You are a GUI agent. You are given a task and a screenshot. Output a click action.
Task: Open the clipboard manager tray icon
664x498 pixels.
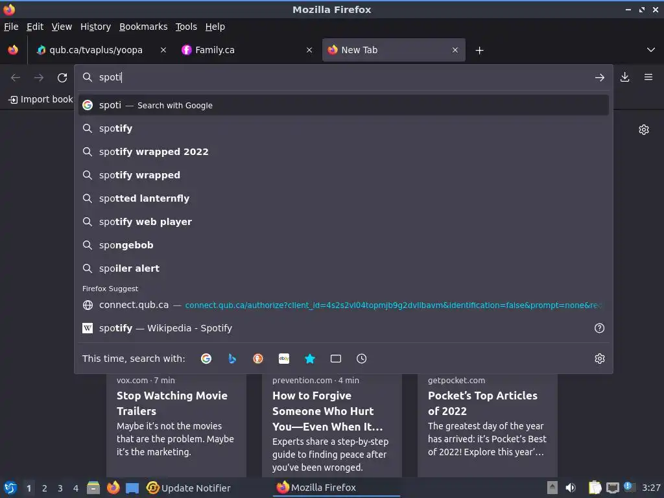[595, 488]
